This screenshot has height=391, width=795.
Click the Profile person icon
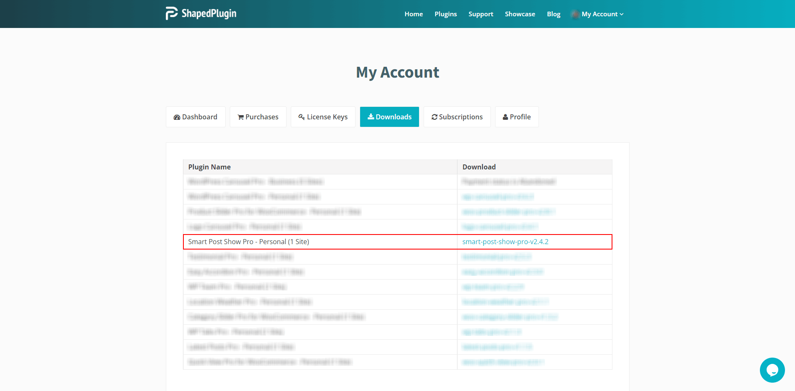point(505,117)
